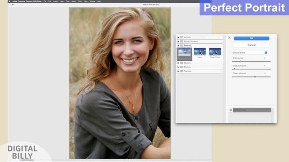Expand the Texture filter folder
Image resolution: width=289 pixels, height=162 pixels.
click(x=178, y=71)
